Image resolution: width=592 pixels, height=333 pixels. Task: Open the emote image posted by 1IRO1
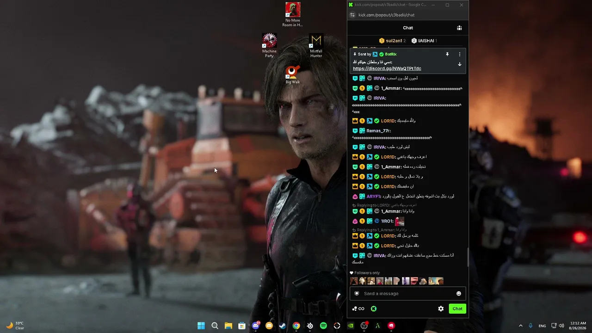click(400, 221)
